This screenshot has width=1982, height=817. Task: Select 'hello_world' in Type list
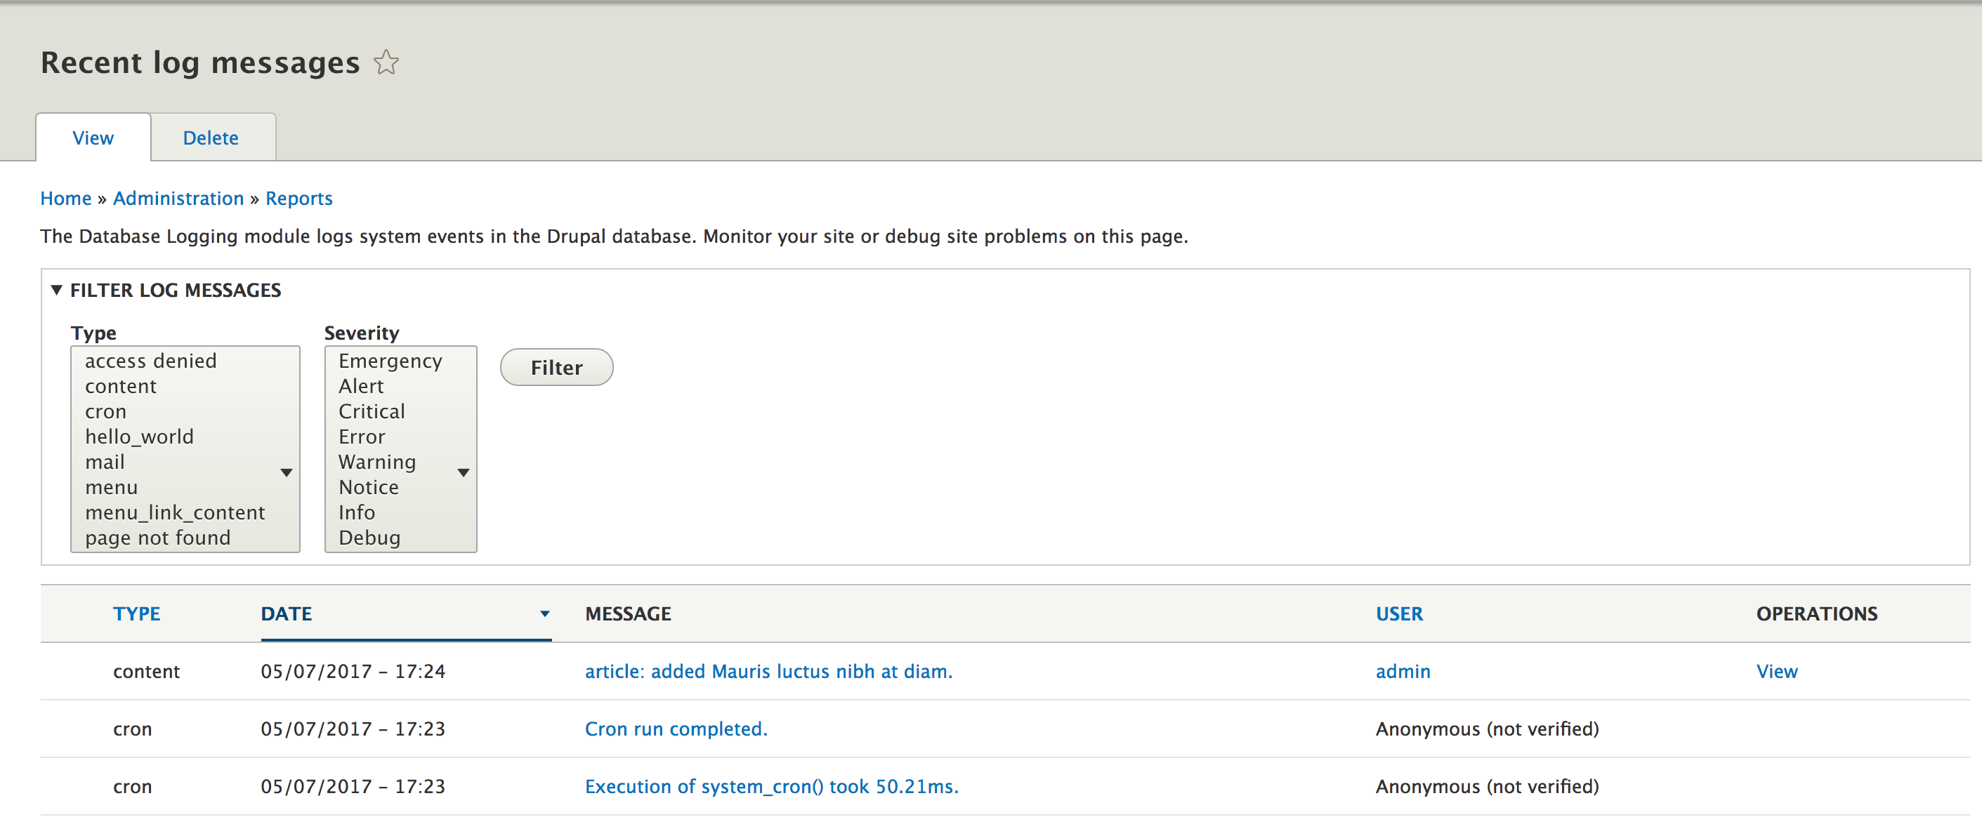tap(139, 437)
